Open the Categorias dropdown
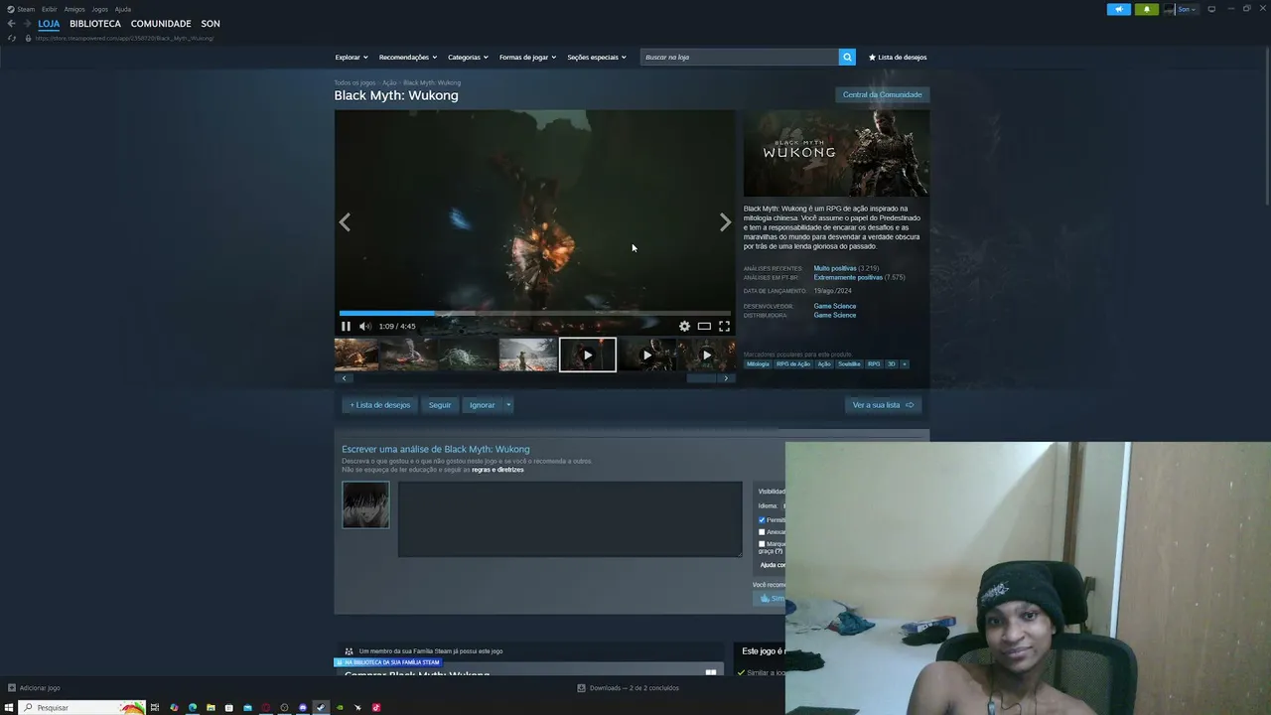This screenshot has width=1271, height=715. [468, 57]
